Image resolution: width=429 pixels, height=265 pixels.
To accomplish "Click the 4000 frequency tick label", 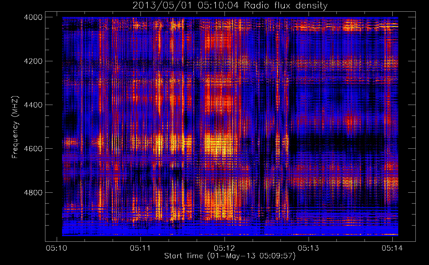I will point(33,17).
